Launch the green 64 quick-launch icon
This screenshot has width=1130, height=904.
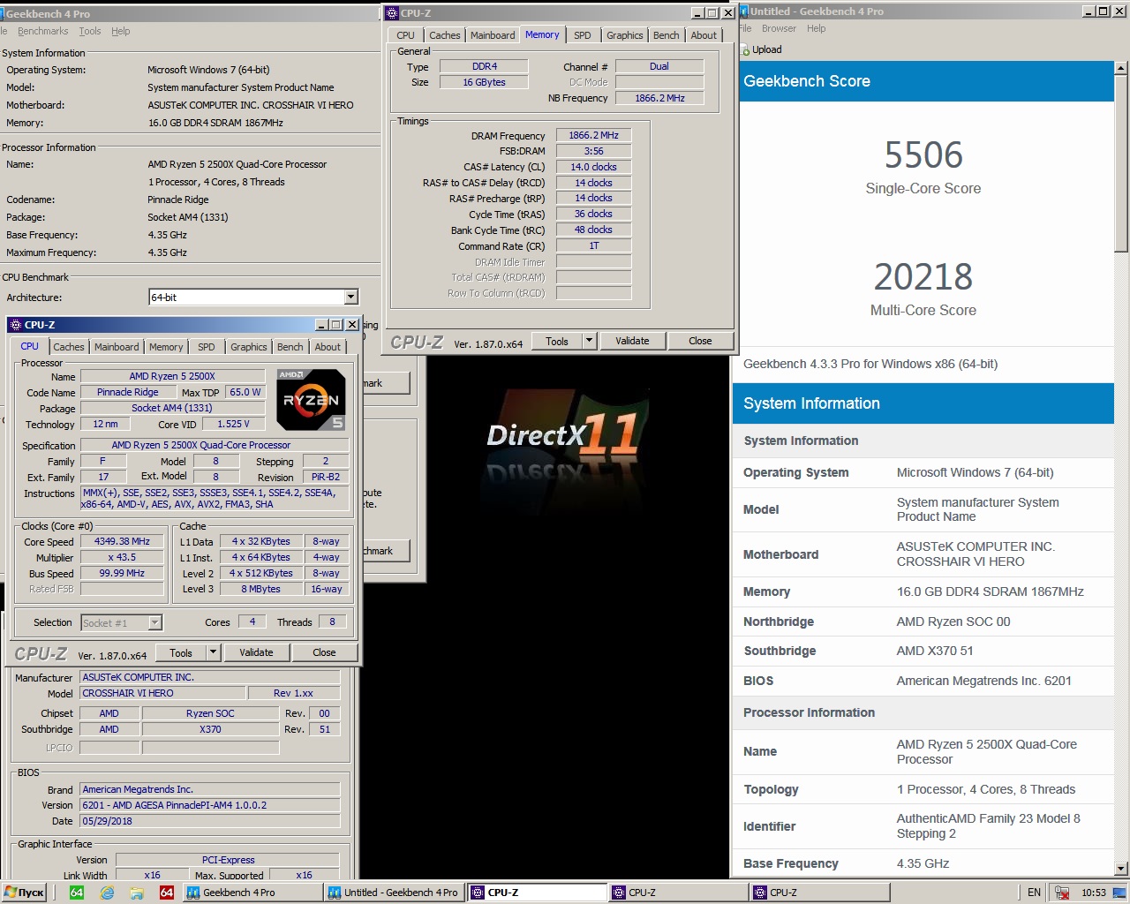click(77, 893)
